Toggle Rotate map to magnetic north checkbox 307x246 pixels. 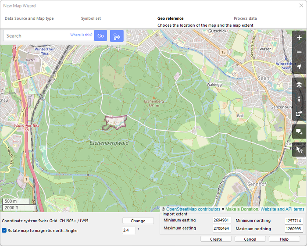pos(4,230)
